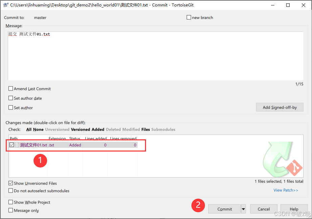Click the Added status cell
This screenshot has height=219, width=312.
[x=75, y=145]
